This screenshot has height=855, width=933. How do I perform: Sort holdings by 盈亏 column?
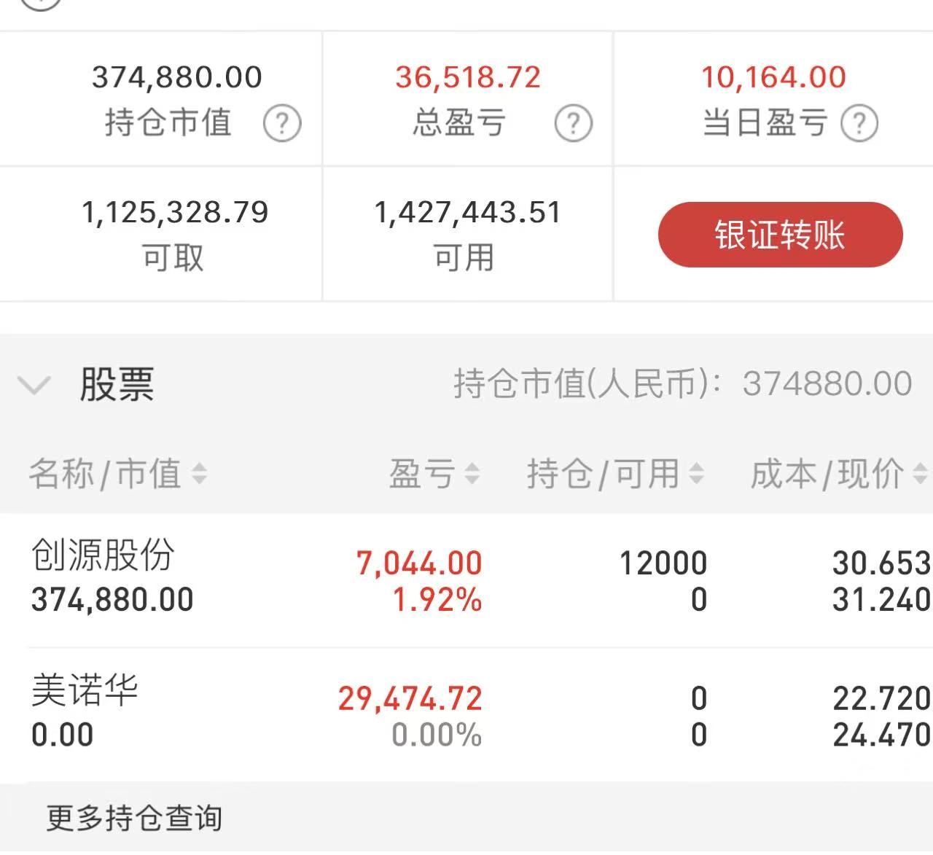pos(472,474)
